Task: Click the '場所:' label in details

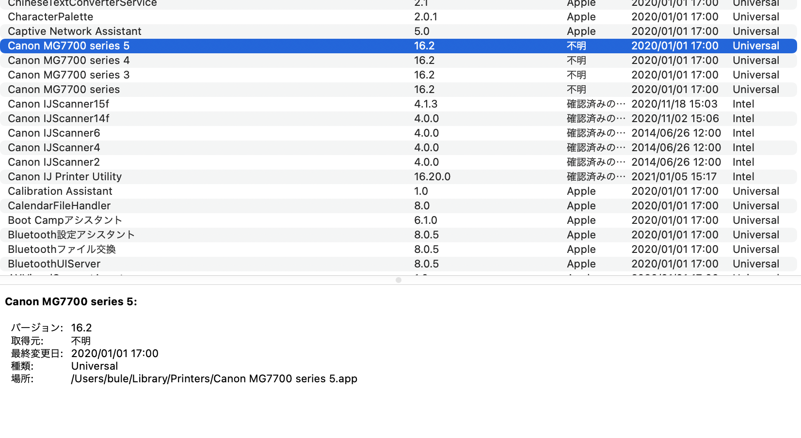Action: 22,379
